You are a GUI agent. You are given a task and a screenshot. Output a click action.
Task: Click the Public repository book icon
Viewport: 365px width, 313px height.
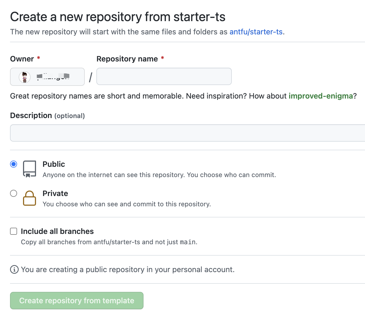point(30,169)
